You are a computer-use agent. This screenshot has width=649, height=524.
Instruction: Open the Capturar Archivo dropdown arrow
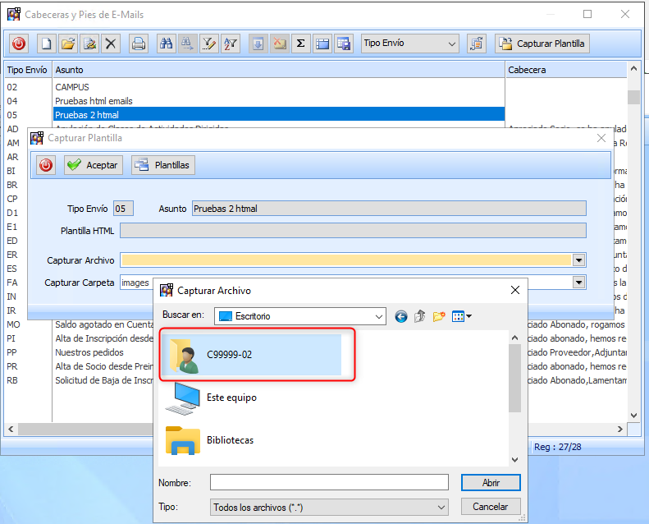[579, 260]
